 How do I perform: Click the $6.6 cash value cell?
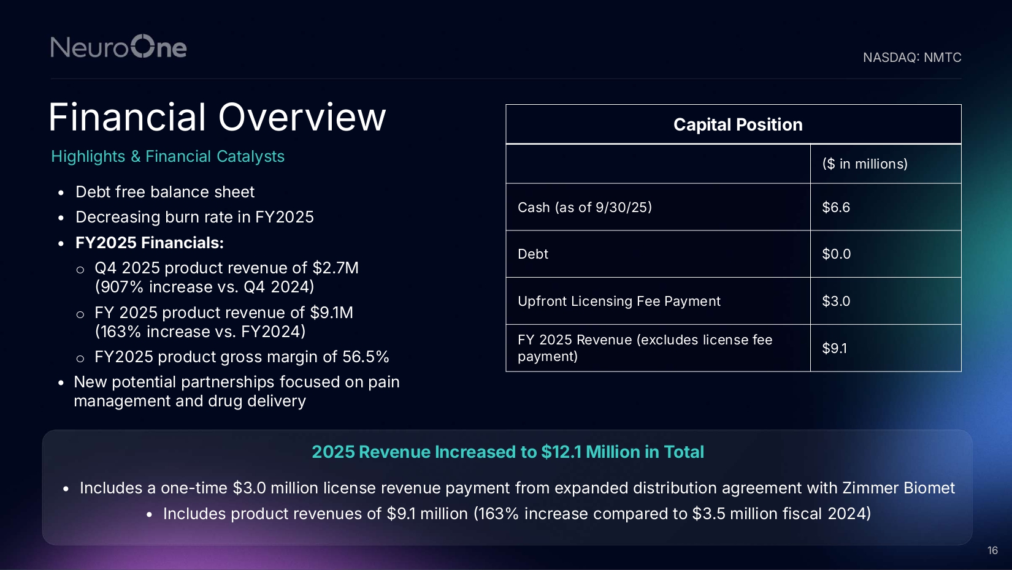(x=836, y=208)
